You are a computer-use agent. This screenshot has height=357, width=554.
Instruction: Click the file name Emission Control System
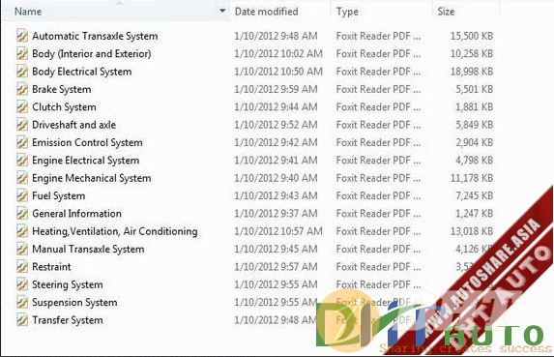tap(87, 142)
